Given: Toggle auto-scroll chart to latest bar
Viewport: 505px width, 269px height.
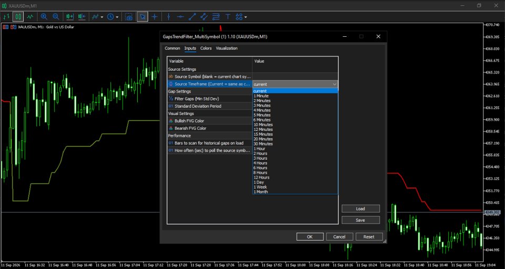Looking at the screenshot, I should click(x=69, y=16).
